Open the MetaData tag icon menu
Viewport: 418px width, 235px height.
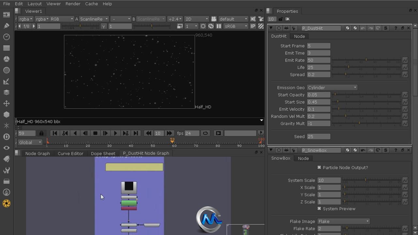(x=6, y=159)
